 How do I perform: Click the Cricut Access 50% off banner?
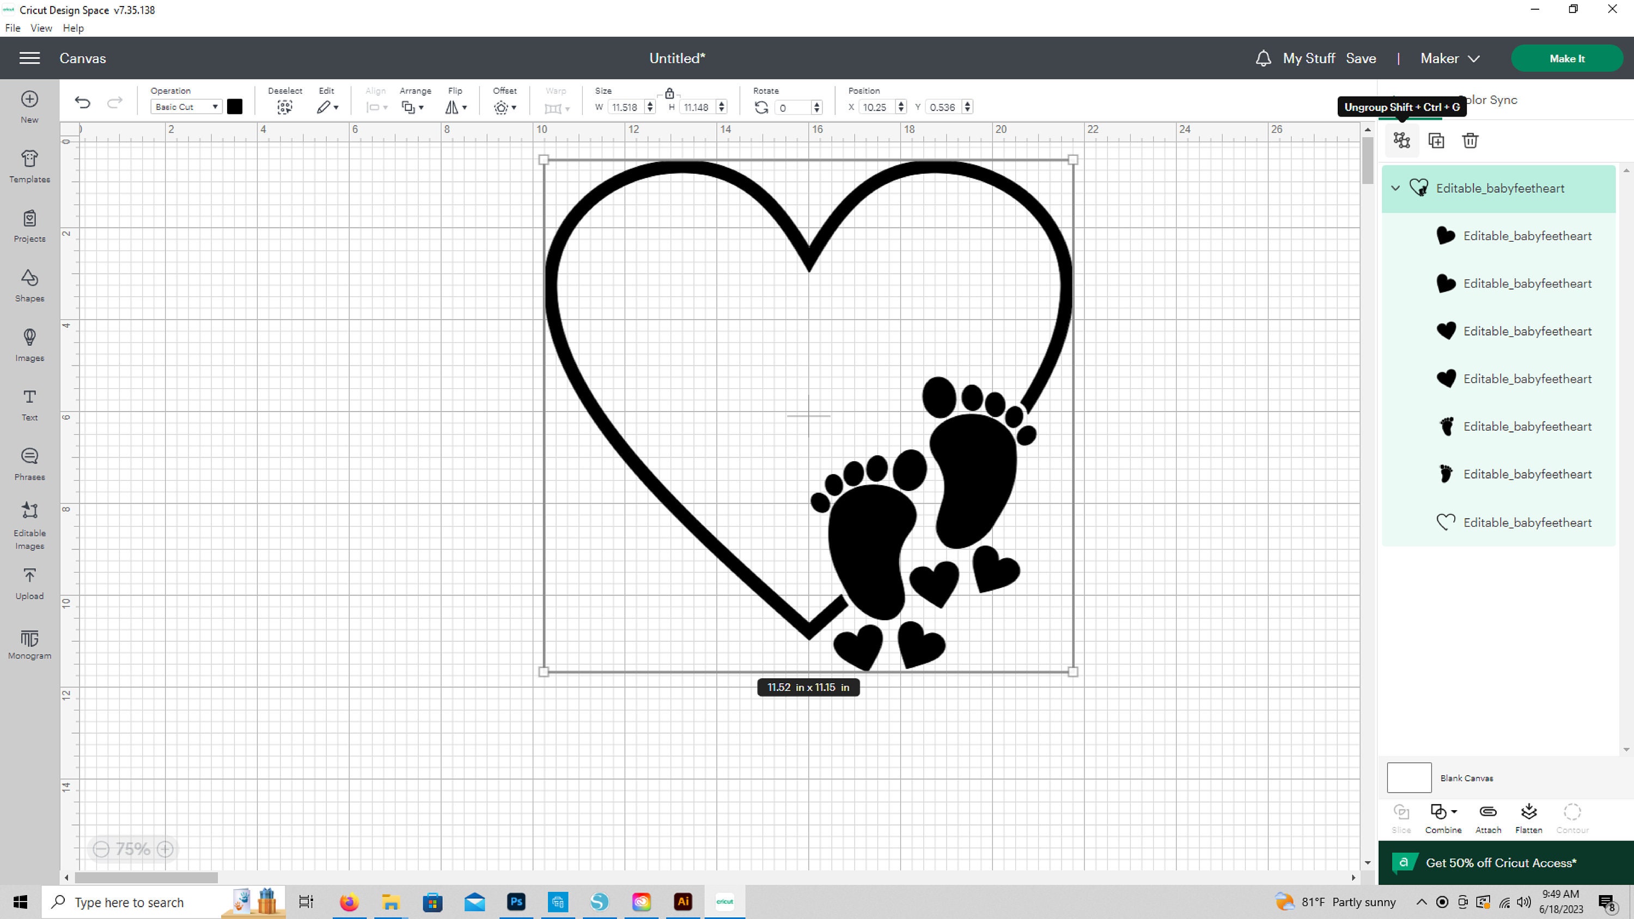pos(1506,862)
